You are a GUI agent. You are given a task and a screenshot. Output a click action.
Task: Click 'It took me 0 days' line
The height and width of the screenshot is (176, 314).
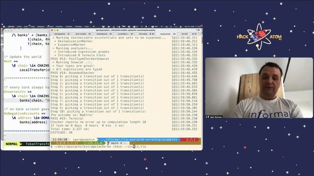tap(87, 126)
